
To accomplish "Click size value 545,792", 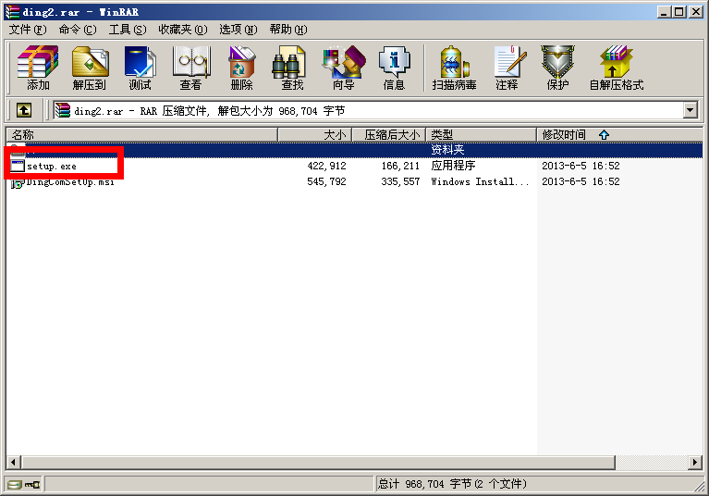I will [326, 182].
